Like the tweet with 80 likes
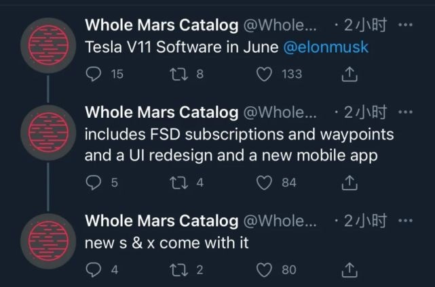Viewport: 435px width, 287px height. click(x=264, y=270)
